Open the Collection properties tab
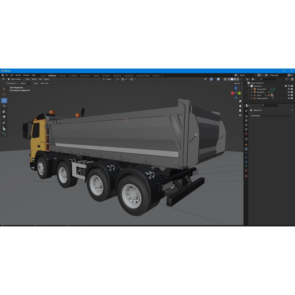 246,139
